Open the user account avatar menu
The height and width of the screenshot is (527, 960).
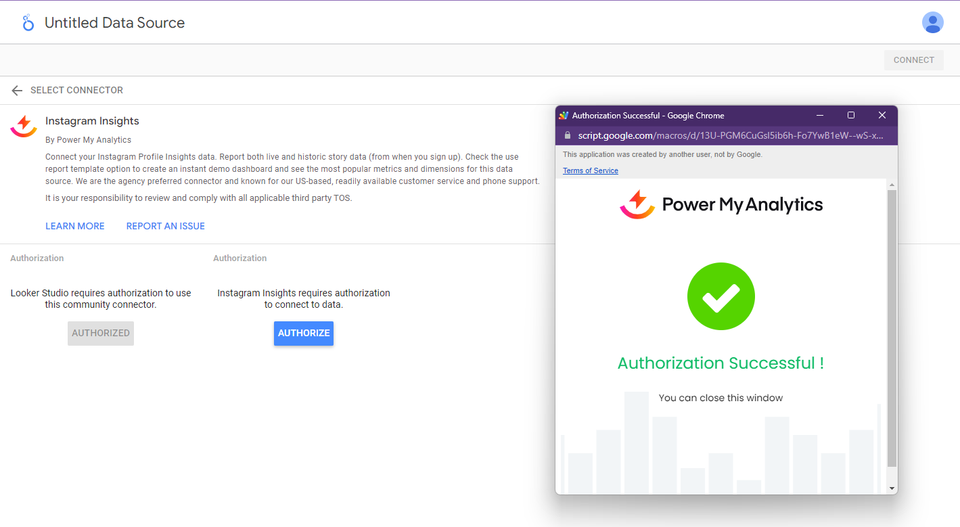click(x=932, y=23)
